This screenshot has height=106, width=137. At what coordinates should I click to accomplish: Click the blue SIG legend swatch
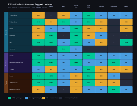(x=26, y=98)
